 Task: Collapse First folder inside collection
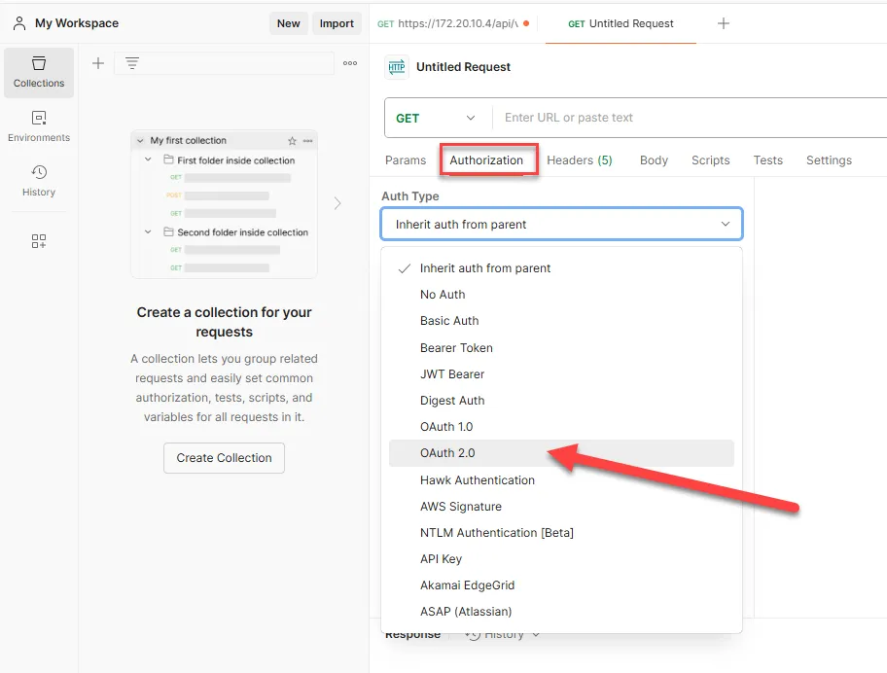pos(148,160)
